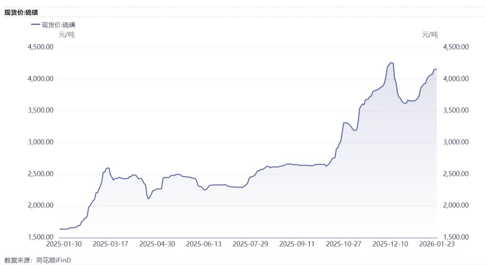Viewport: 486px width, 265px height.
Task: Select the 2025-09-11 date tick label
Action: point(297,244)
